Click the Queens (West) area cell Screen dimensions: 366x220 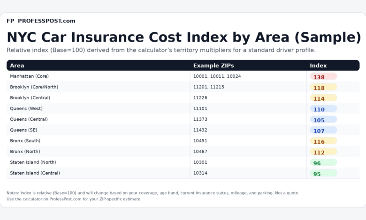(x=26, y=109)
